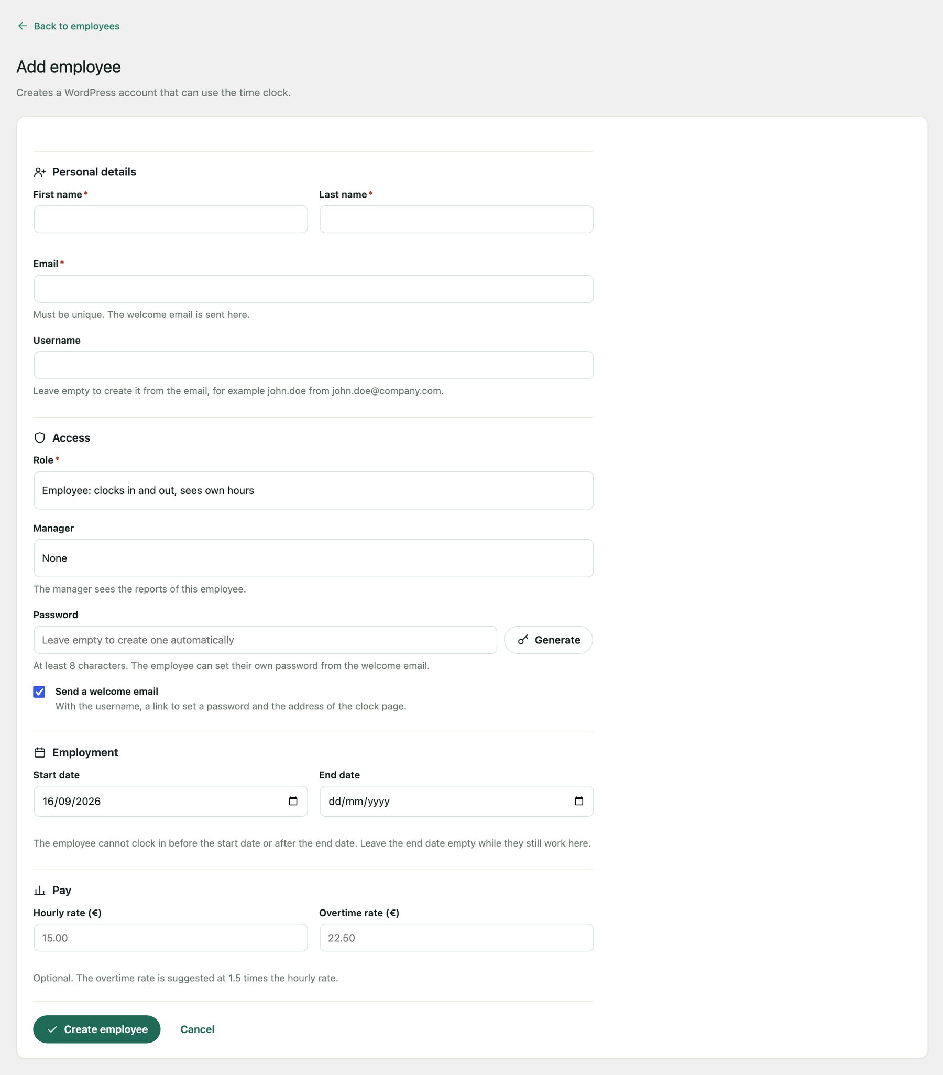Click the Access shield icon
943x1075 pixels.
[x=39, y=437]
